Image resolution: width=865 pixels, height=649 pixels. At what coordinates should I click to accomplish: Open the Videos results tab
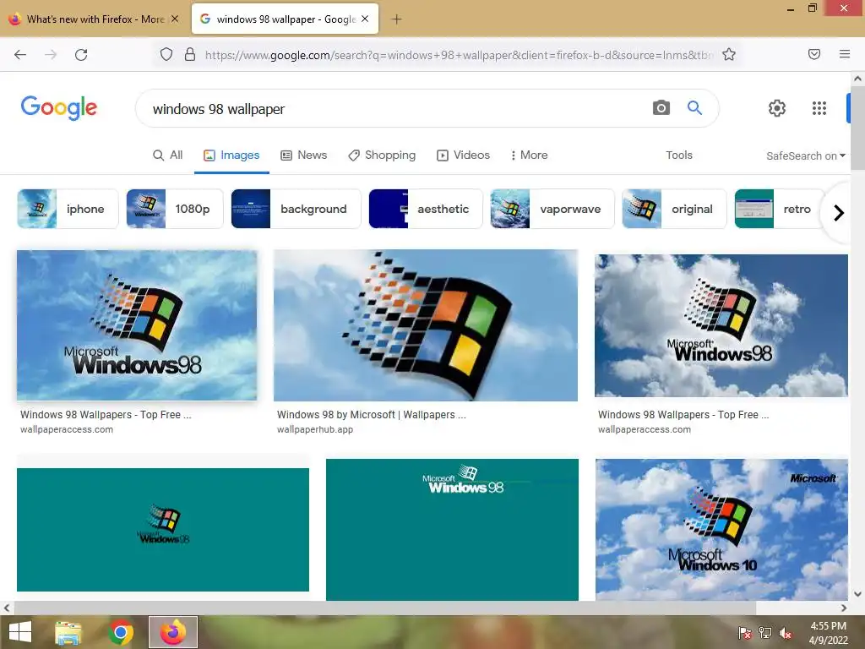464,155
